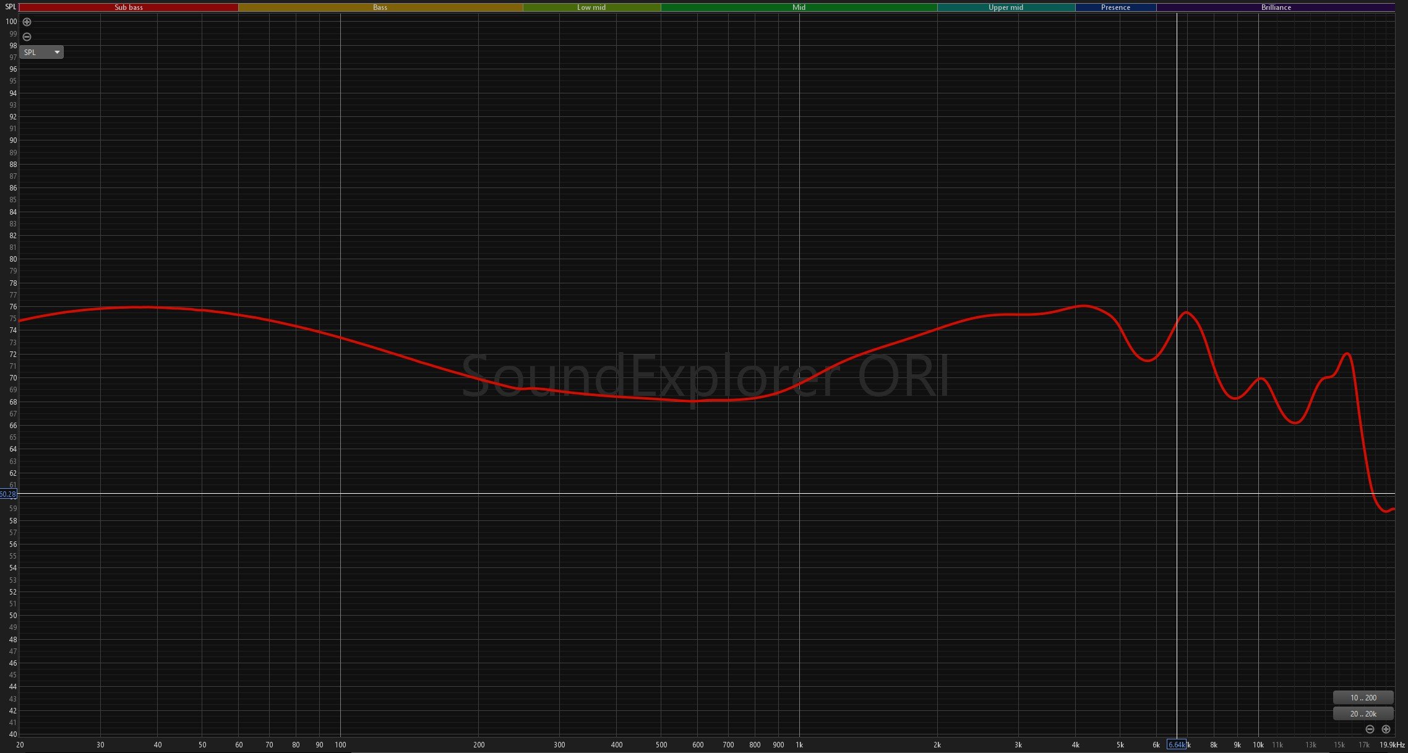
Task: Click the zoom-out icon on the left axis
Action: 27,37
